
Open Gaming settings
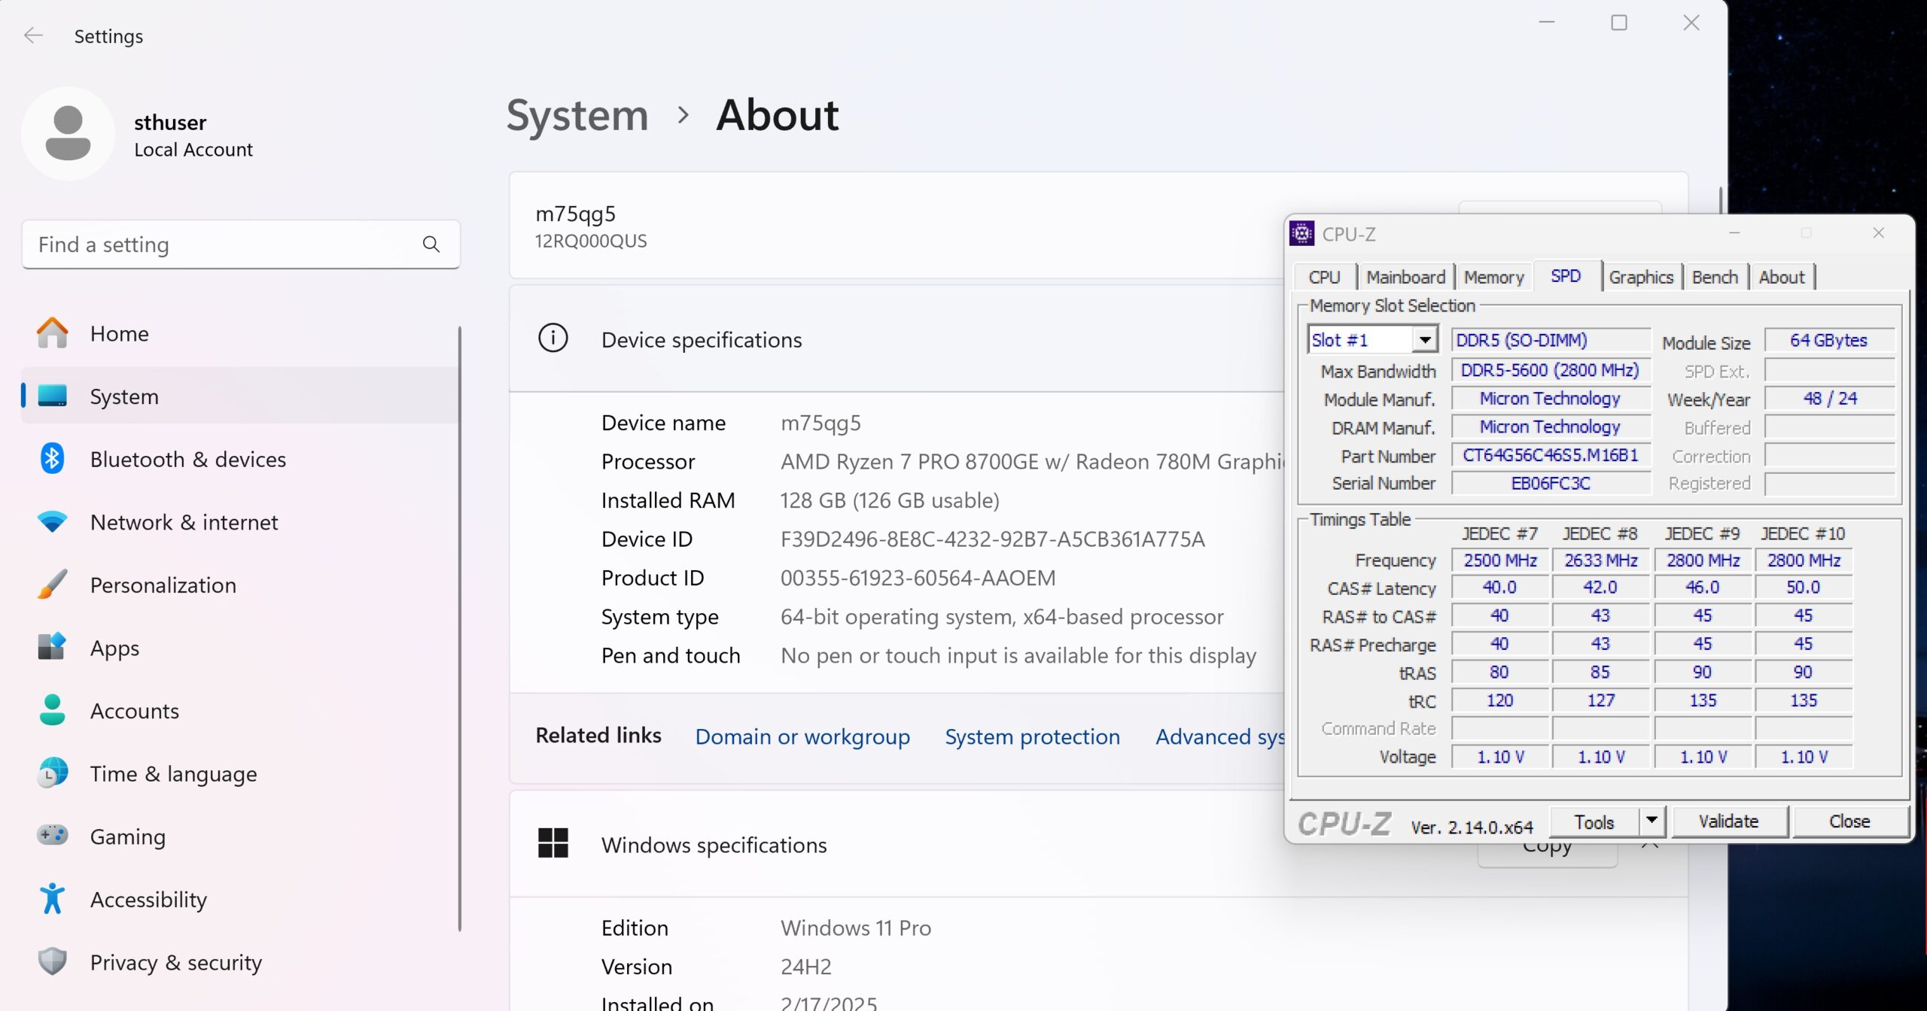[127, 836]
